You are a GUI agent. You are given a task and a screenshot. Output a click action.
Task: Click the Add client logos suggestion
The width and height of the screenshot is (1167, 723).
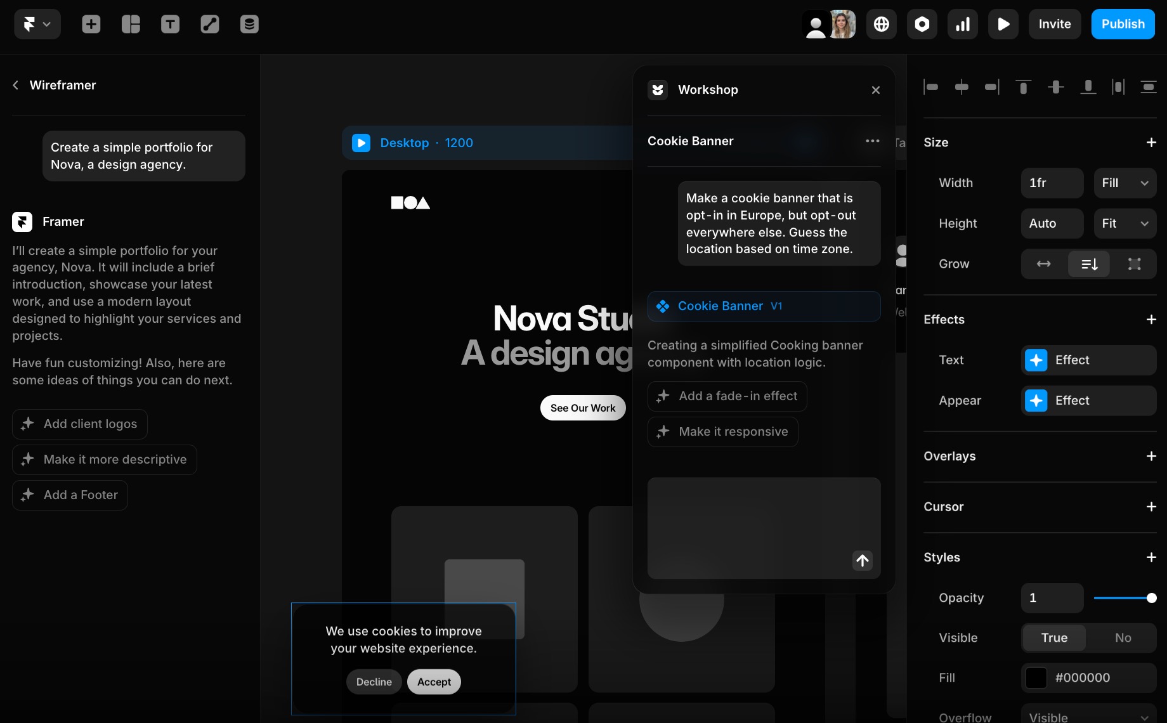(80, 424)
